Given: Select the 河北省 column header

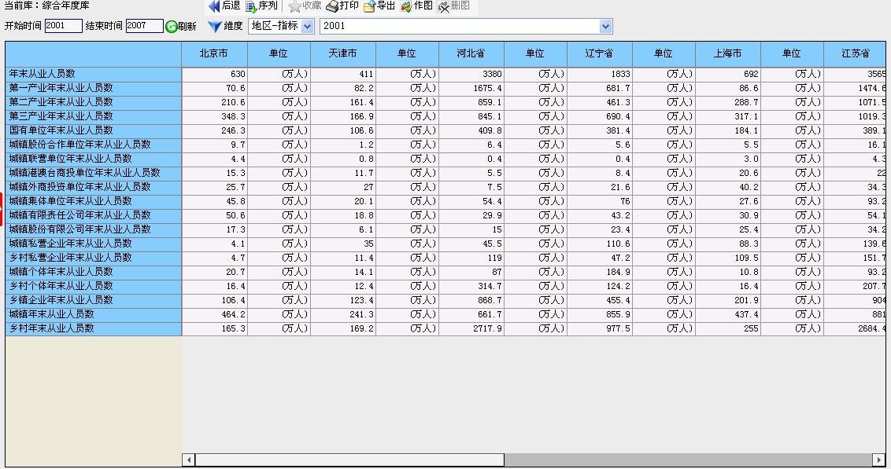Looking at the screenshot, I should (x=471, y=53).
